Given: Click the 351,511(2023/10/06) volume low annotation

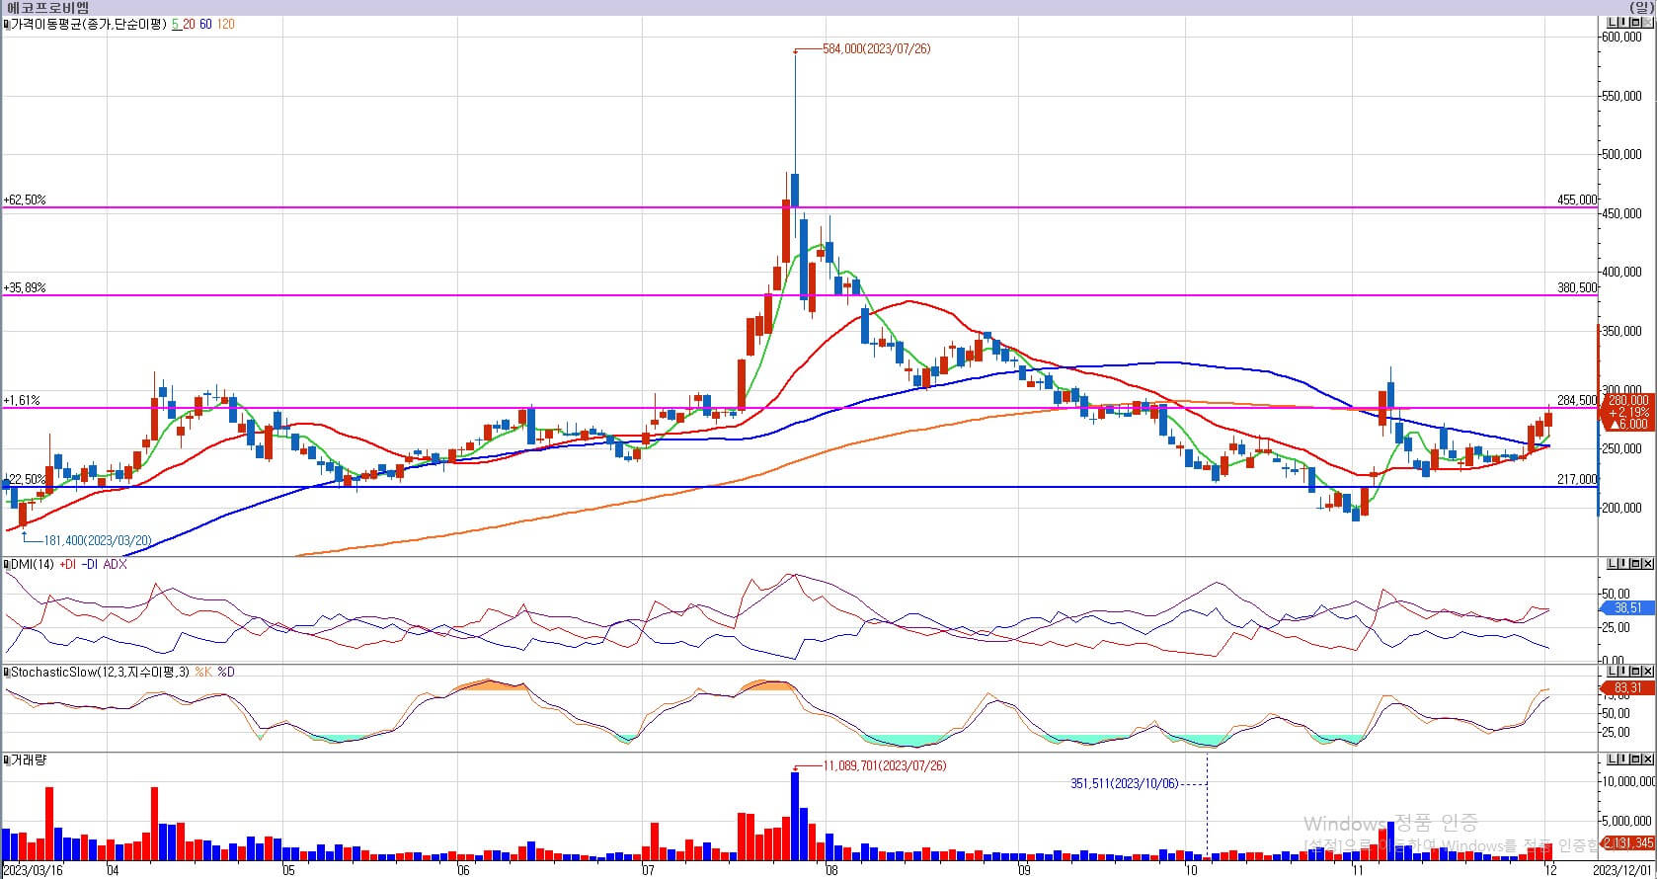Looking at the screenshot, I should click(1125, 783).
